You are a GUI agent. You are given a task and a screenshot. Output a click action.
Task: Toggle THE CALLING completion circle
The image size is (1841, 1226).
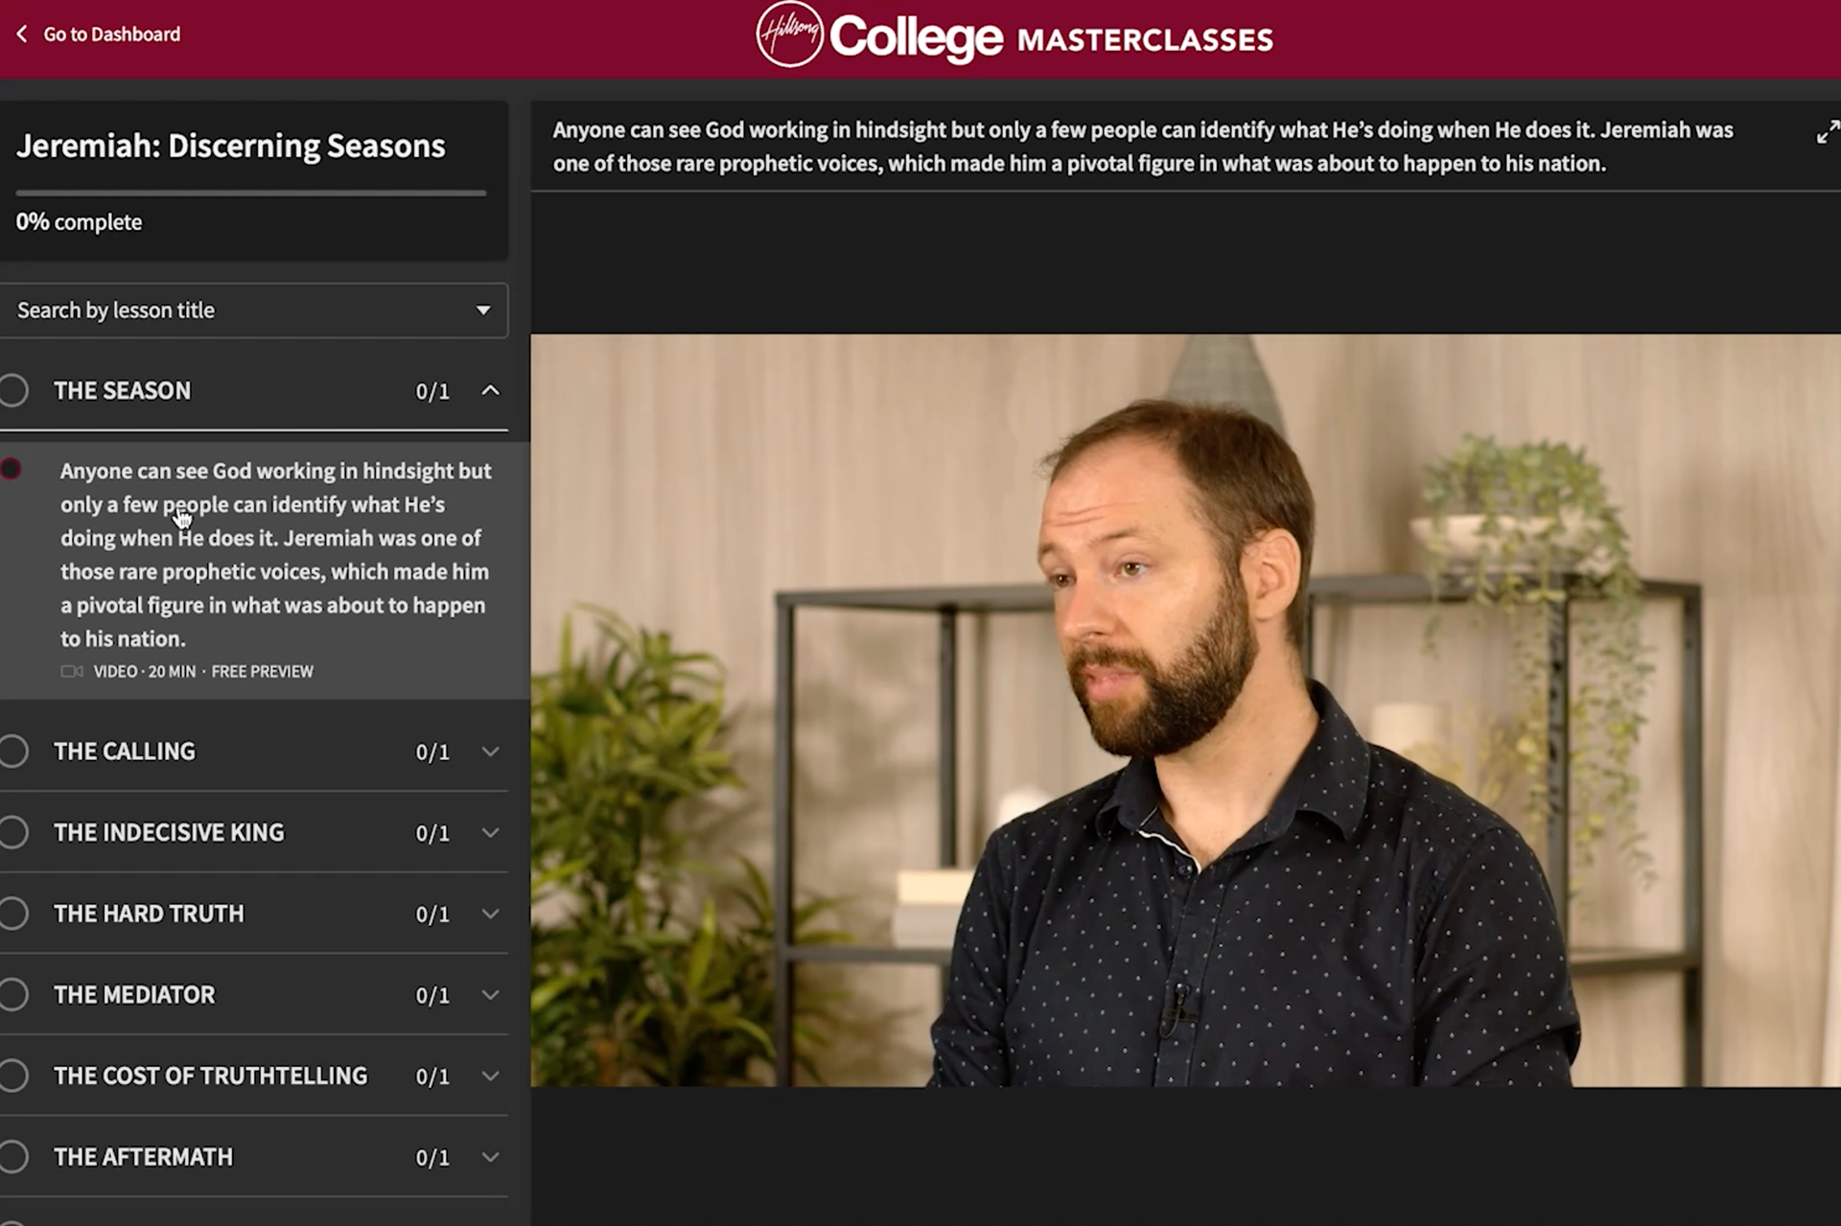(13, 752)
